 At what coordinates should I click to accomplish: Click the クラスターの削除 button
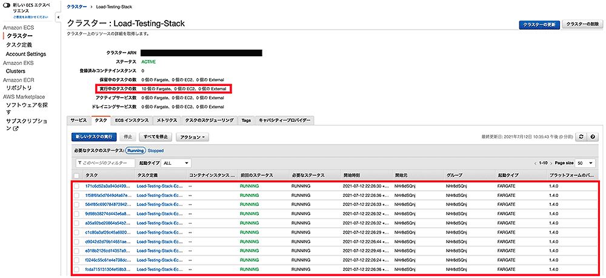[x=582, y=24]
